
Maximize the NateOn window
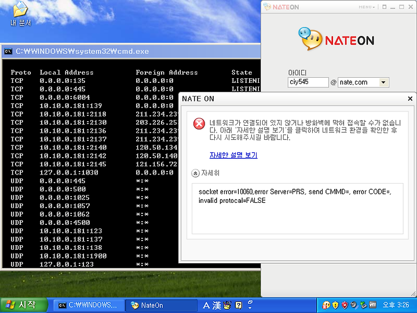[x=401, y=7]
